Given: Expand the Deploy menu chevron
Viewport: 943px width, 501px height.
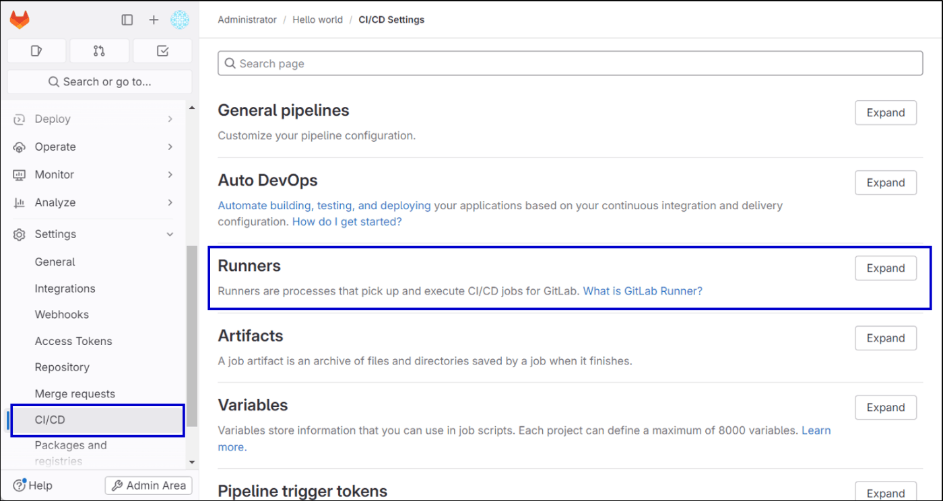Looking at the screenshot, I should (x=170, y=119).
